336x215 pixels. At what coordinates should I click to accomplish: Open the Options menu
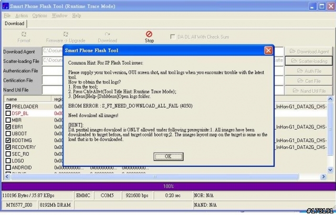coord(40,16)
